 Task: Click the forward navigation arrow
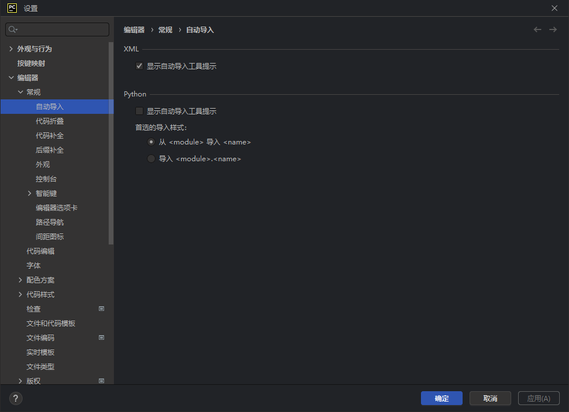(553, 29)
